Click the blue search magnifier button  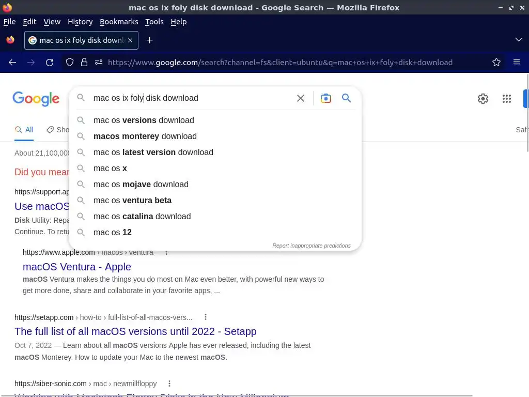click(346, 98)
